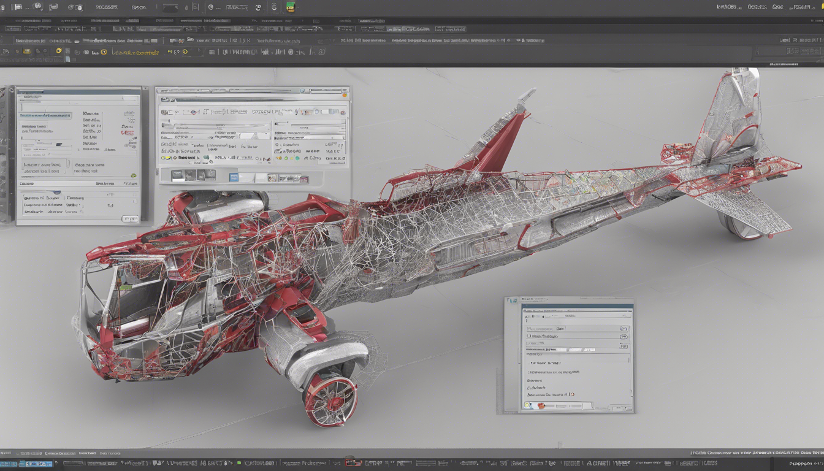Toggle the red radio marker in the lower-right dialog list

click(x=571, y=395)
